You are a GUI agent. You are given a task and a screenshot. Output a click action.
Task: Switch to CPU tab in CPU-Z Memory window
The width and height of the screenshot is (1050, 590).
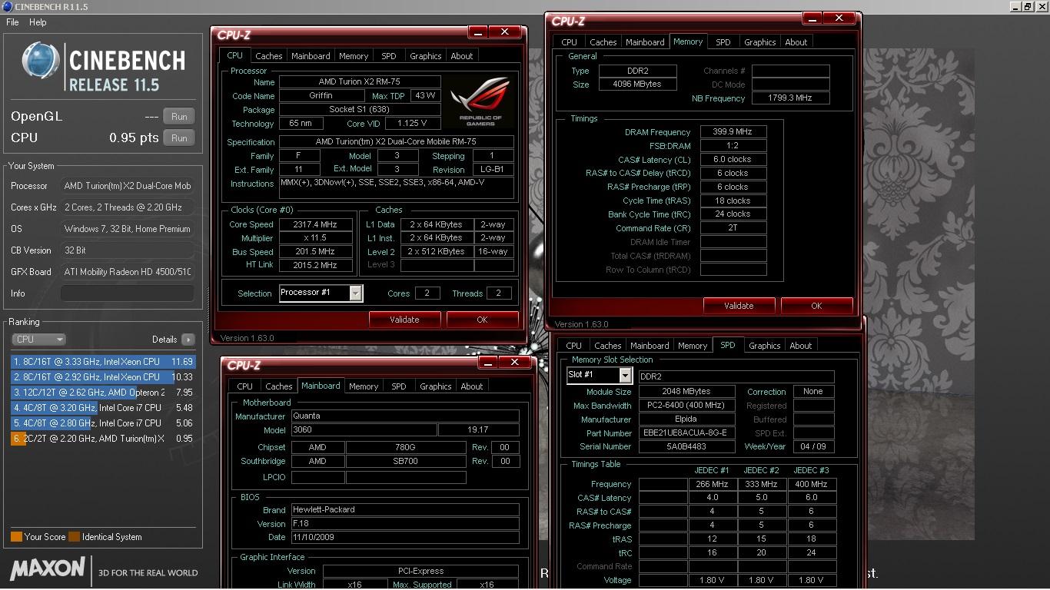(569, 42)
